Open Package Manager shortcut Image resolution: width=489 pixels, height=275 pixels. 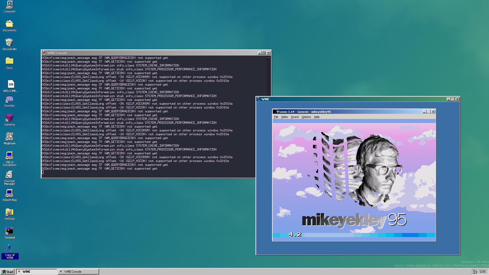(9, 174)
